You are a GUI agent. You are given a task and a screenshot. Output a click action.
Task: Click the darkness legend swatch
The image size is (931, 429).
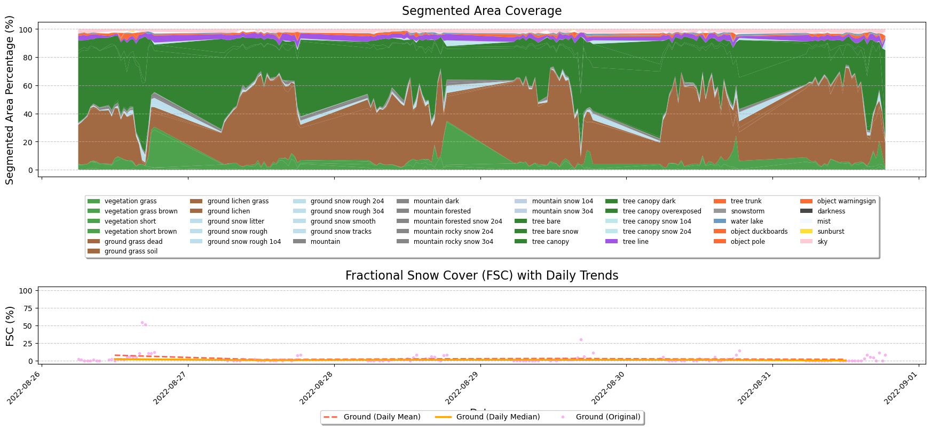pyautogui.click(x=807, y=211)
